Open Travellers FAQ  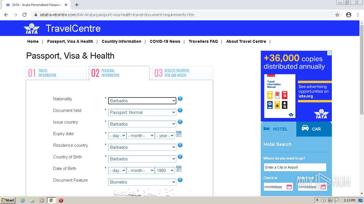tap(203, 41)
